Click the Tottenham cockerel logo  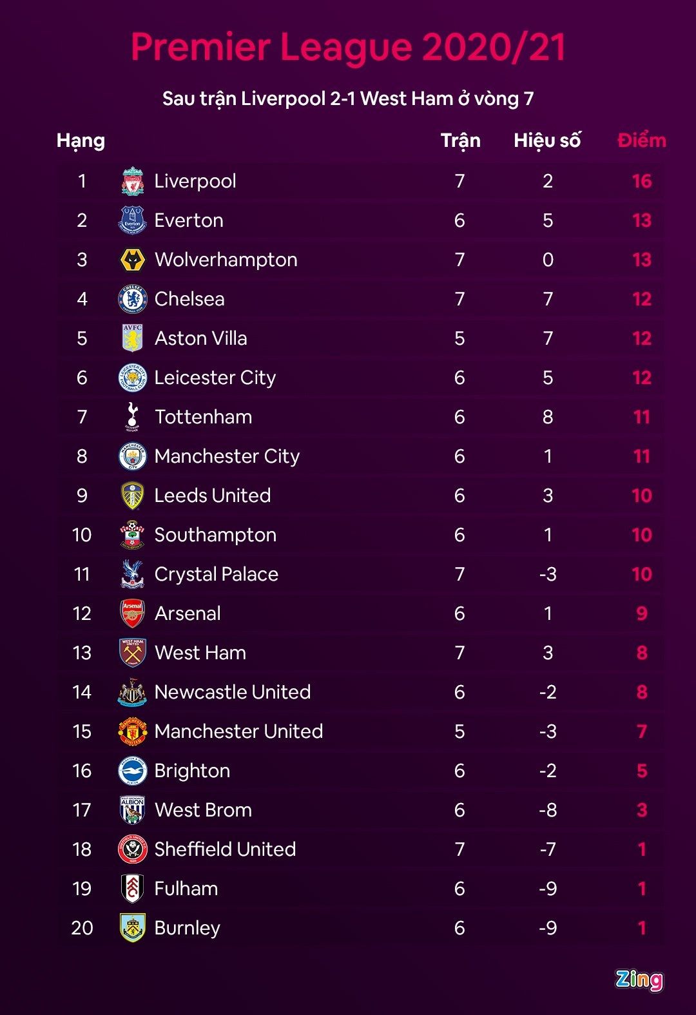(x=133, y=417)
